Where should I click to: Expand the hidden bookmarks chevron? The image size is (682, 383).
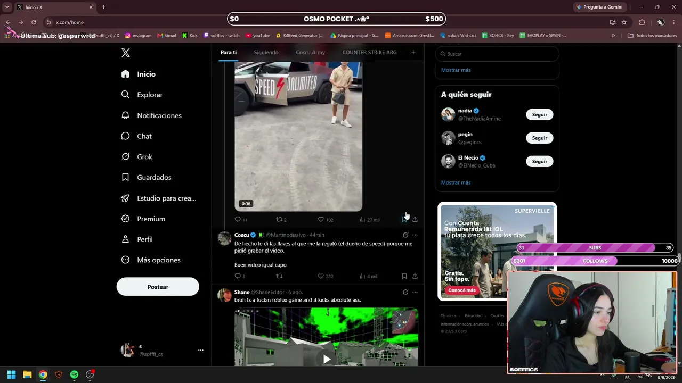coord(613,36)
